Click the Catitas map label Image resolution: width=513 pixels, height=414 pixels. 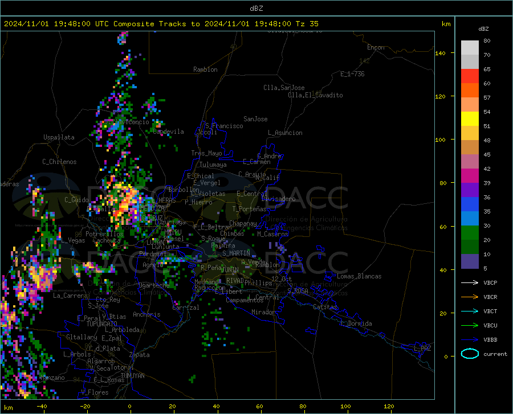click(325, 307)
